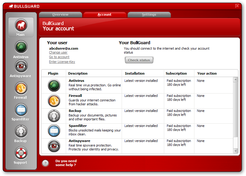This screenshot has height=176, width=246.
Task: Open the Backup section from sidebar
Action: (x=21, y=131)
